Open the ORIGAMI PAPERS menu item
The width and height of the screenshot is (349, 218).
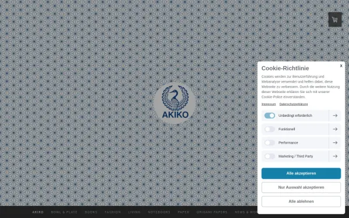click(x=212, y=212)
